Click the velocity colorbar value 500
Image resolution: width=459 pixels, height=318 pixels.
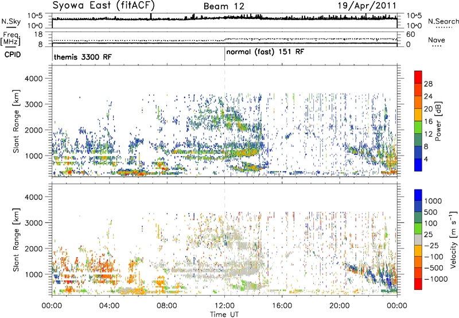coord(431,212)
